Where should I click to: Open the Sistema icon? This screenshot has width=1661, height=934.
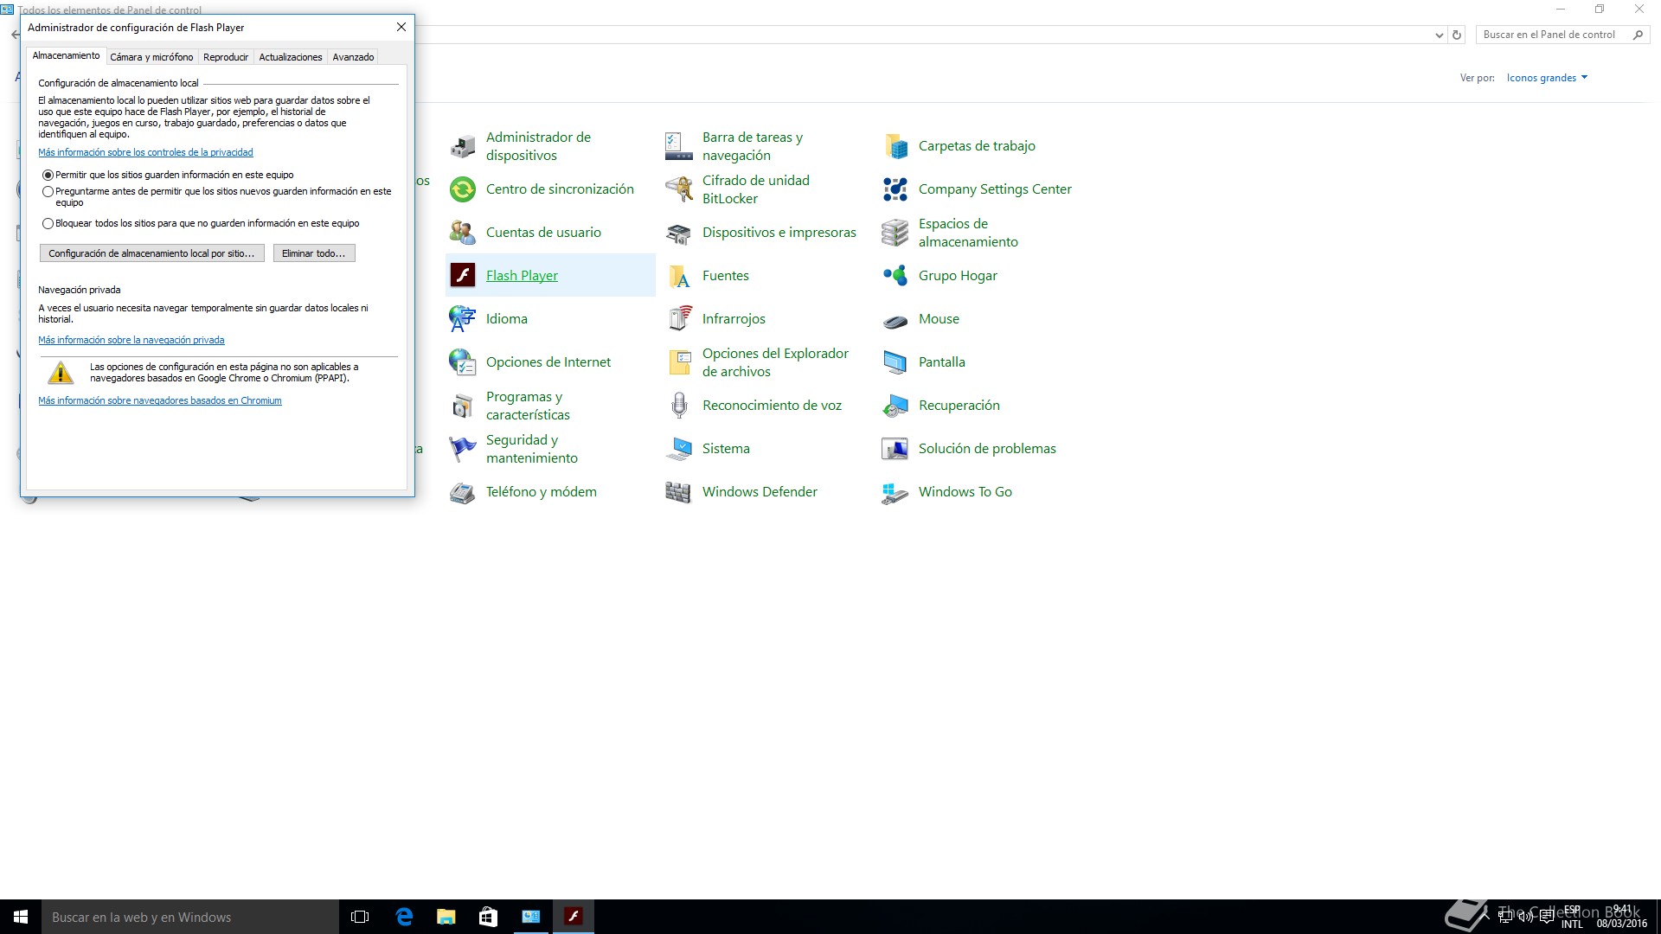[x=679, y=449]
